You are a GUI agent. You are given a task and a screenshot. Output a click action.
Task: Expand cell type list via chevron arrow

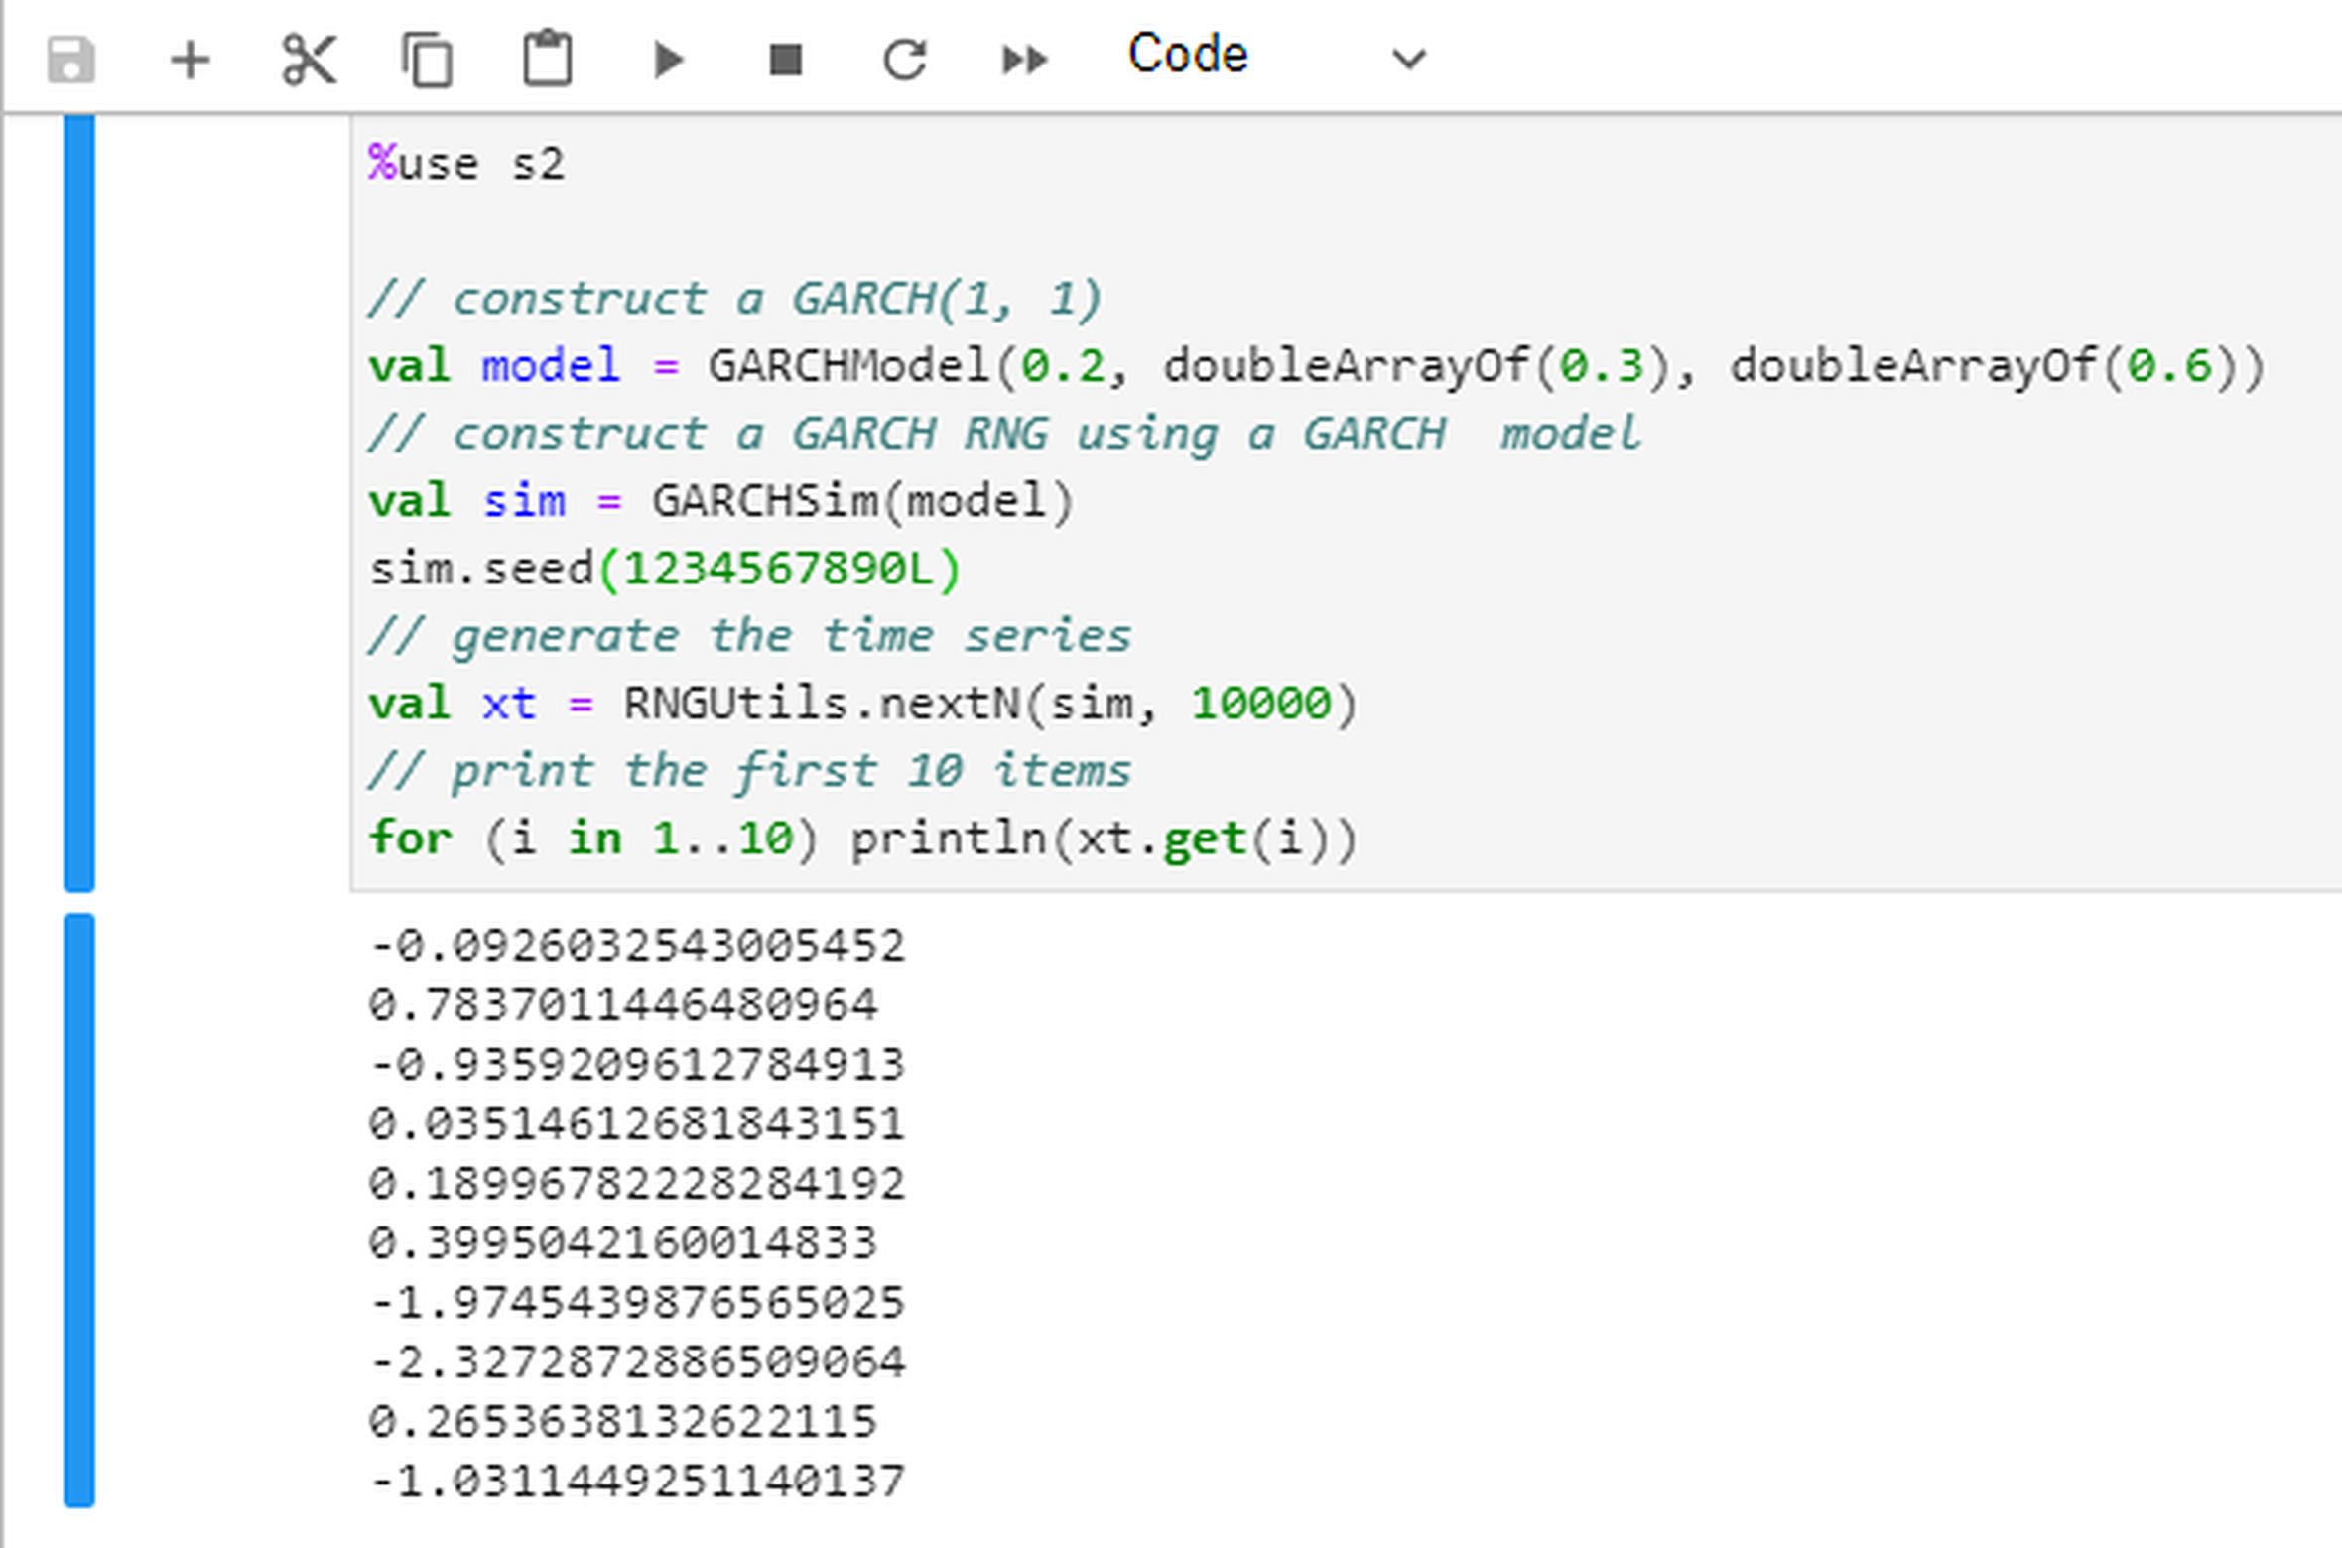click(1408, 60)
